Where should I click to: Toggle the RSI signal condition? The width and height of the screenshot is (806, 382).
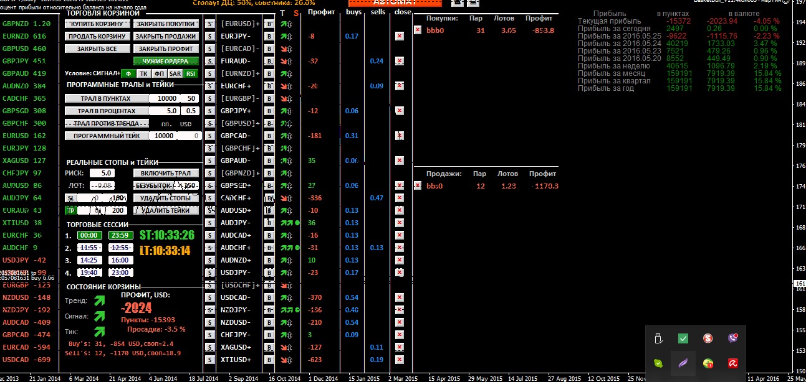(191, 73)
